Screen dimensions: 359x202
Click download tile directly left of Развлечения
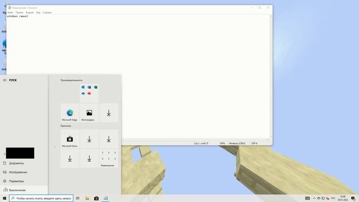pos(89,158)
